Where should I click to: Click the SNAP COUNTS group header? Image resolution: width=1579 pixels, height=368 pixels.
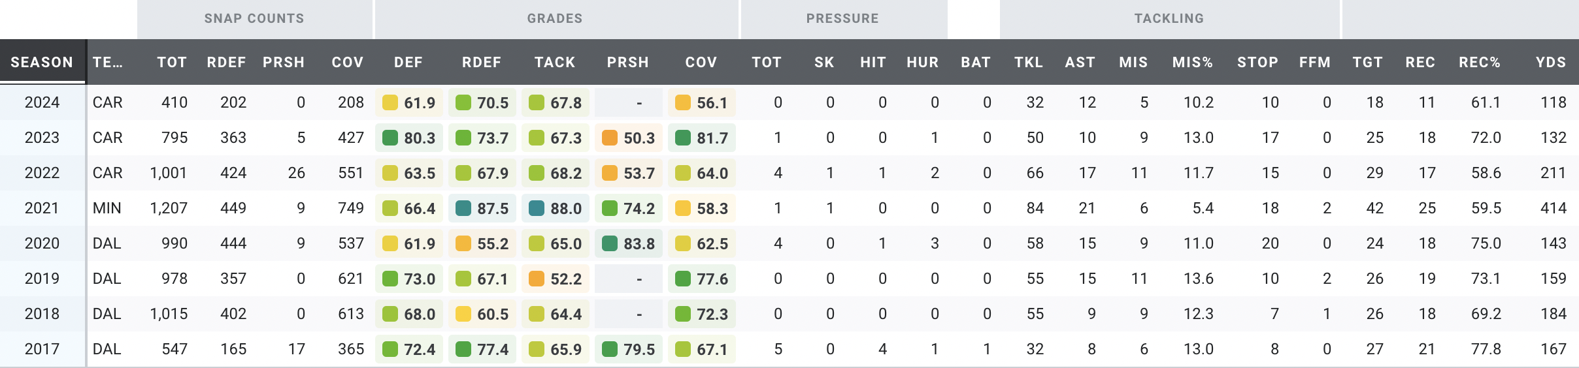(x=254, y=18)
